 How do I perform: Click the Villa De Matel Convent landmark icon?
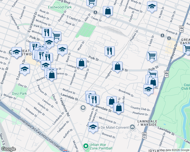[x=132, y=127]
